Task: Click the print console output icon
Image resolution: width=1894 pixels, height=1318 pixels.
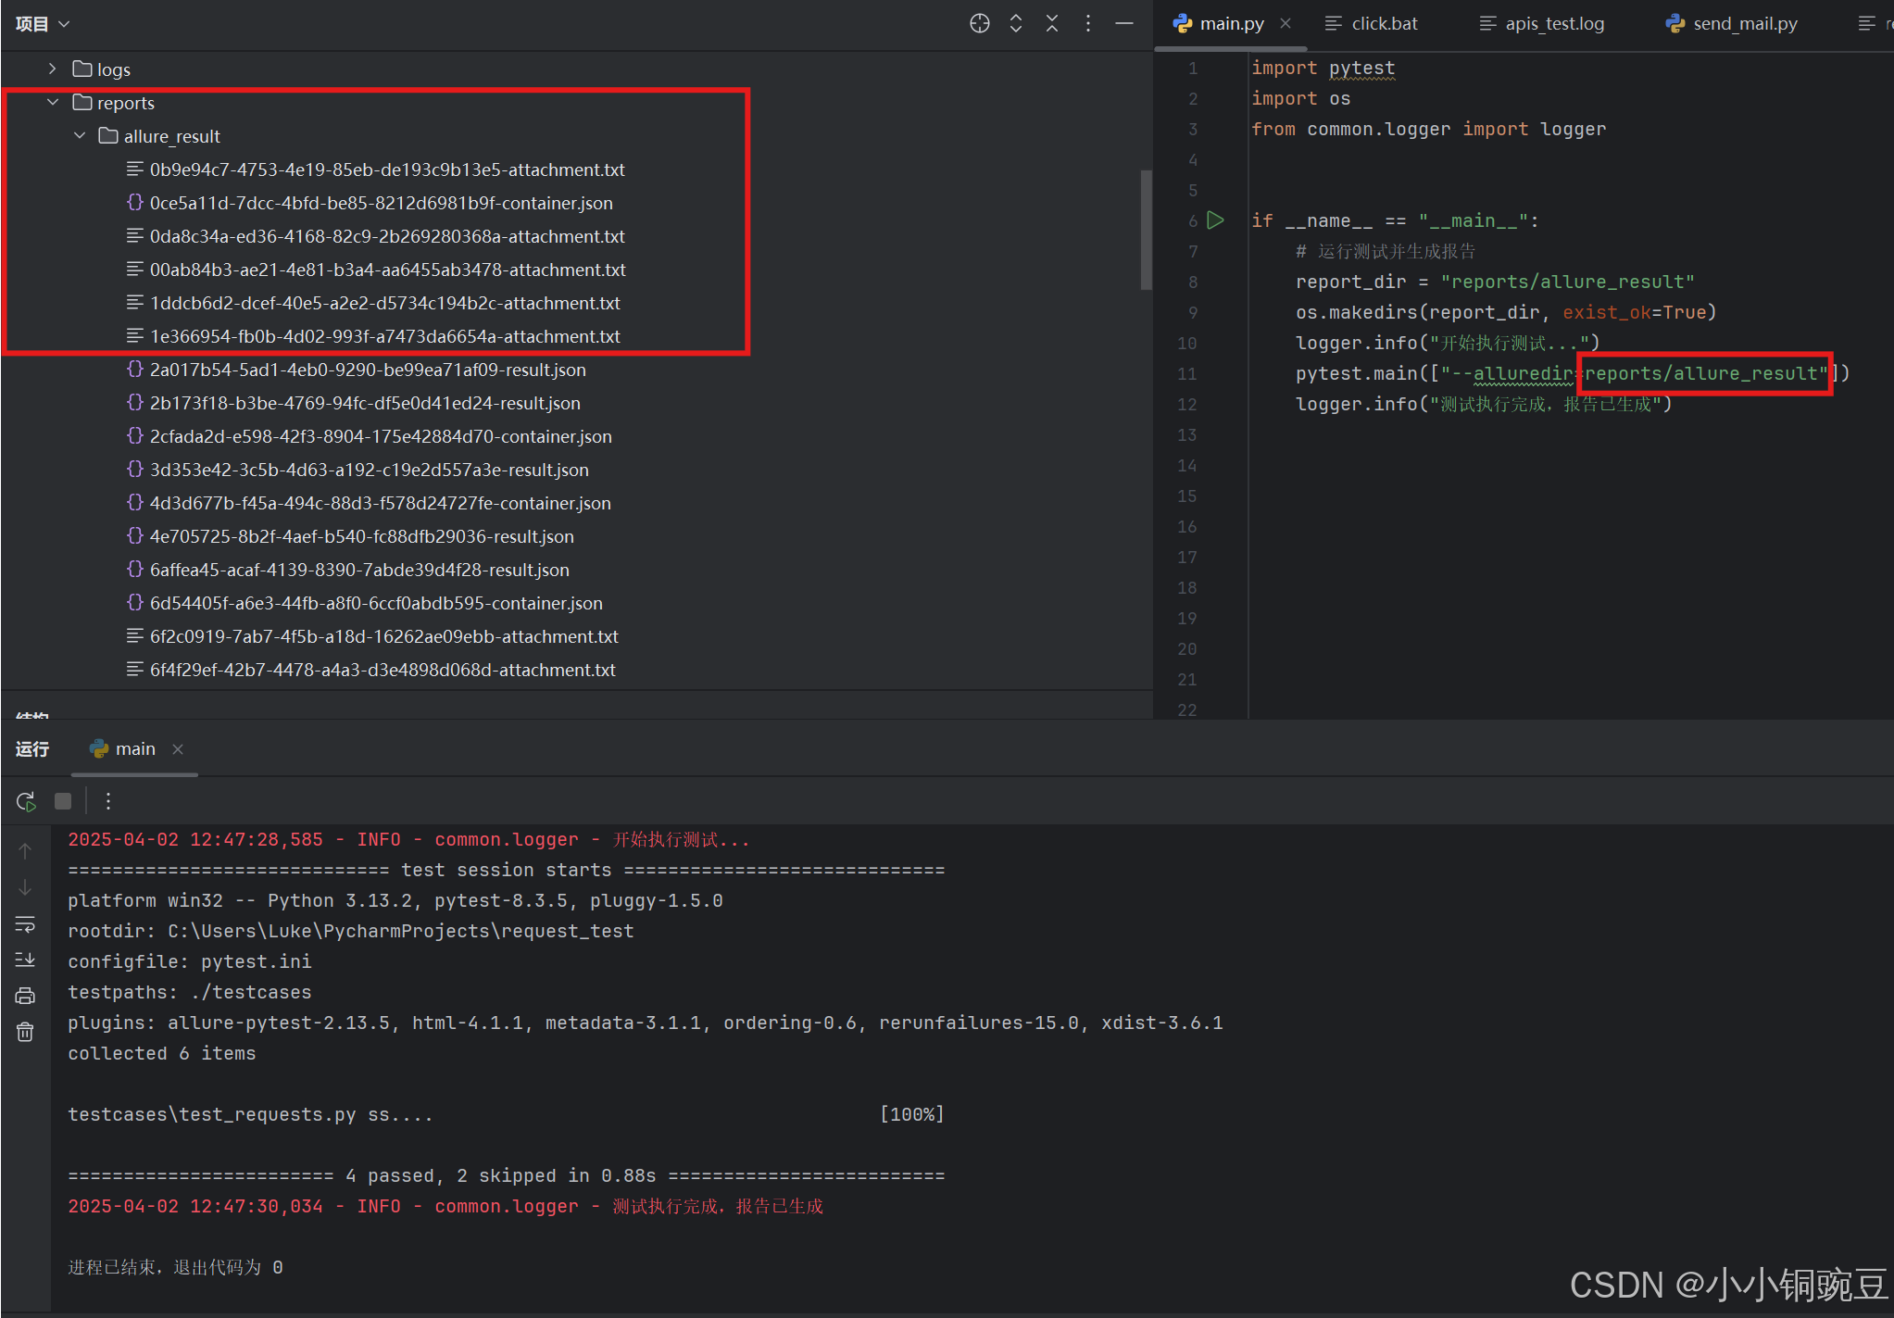Action: coord(25,996)
